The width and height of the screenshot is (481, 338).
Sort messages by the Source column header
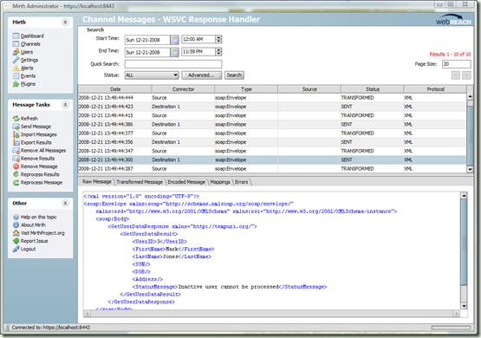tap(309, 89)
